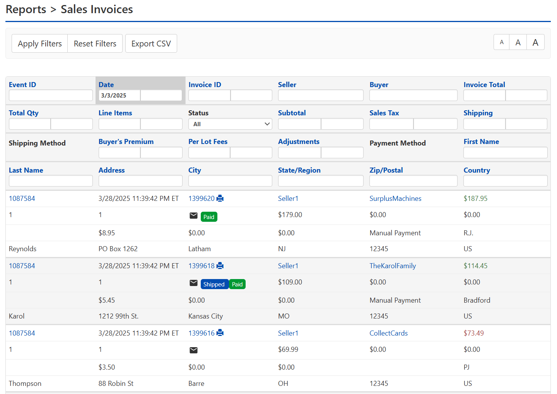Open invoice 1399616 link
This screenshot has width=557, height=394.
[202, 333]
